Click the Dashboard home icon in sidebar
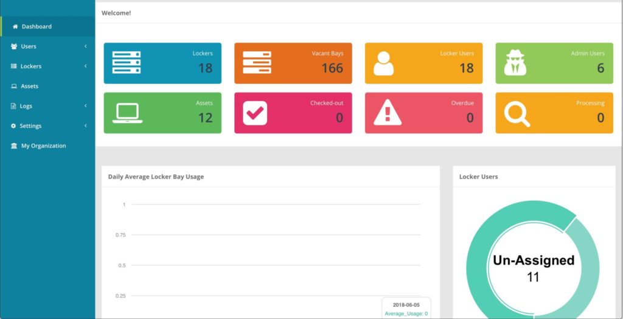 (x=15, y=27)
